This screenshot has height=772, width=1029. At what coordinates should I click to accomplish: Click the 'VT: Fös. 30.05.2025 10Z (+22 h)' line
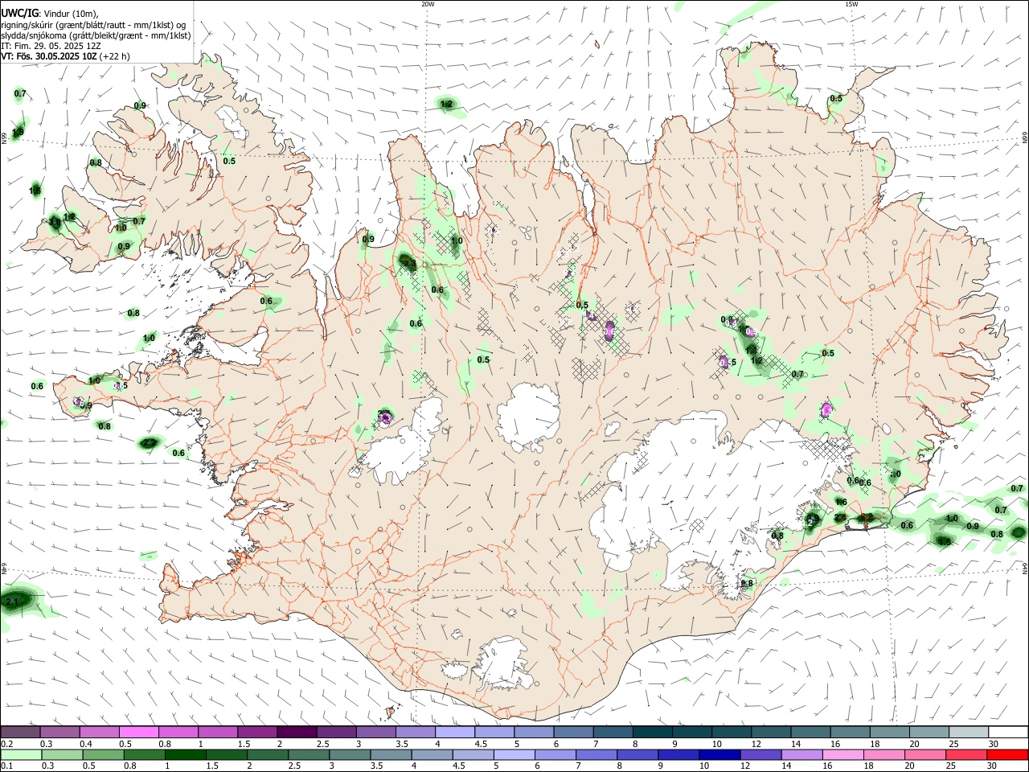(66, 56)
